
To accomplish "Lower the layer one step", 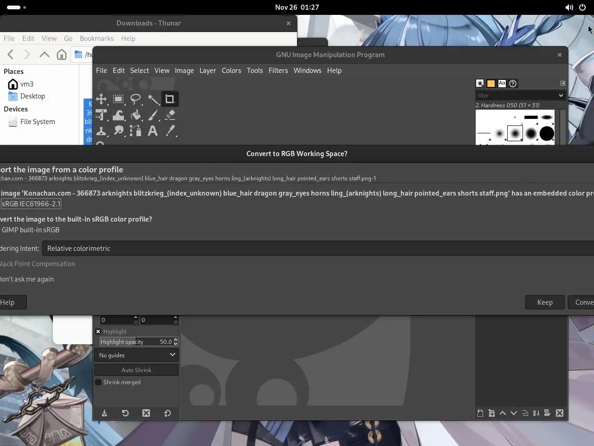I will [514, 413].
